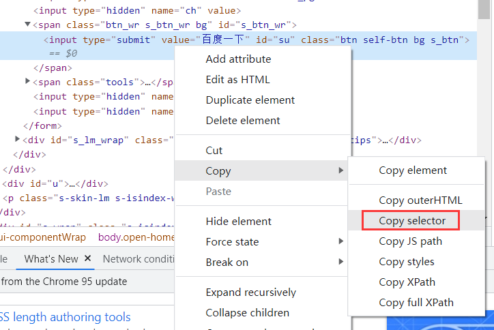Expand the span class tools node
The image size is (494, 330).
pyautogui.click(x=28, y=81)
